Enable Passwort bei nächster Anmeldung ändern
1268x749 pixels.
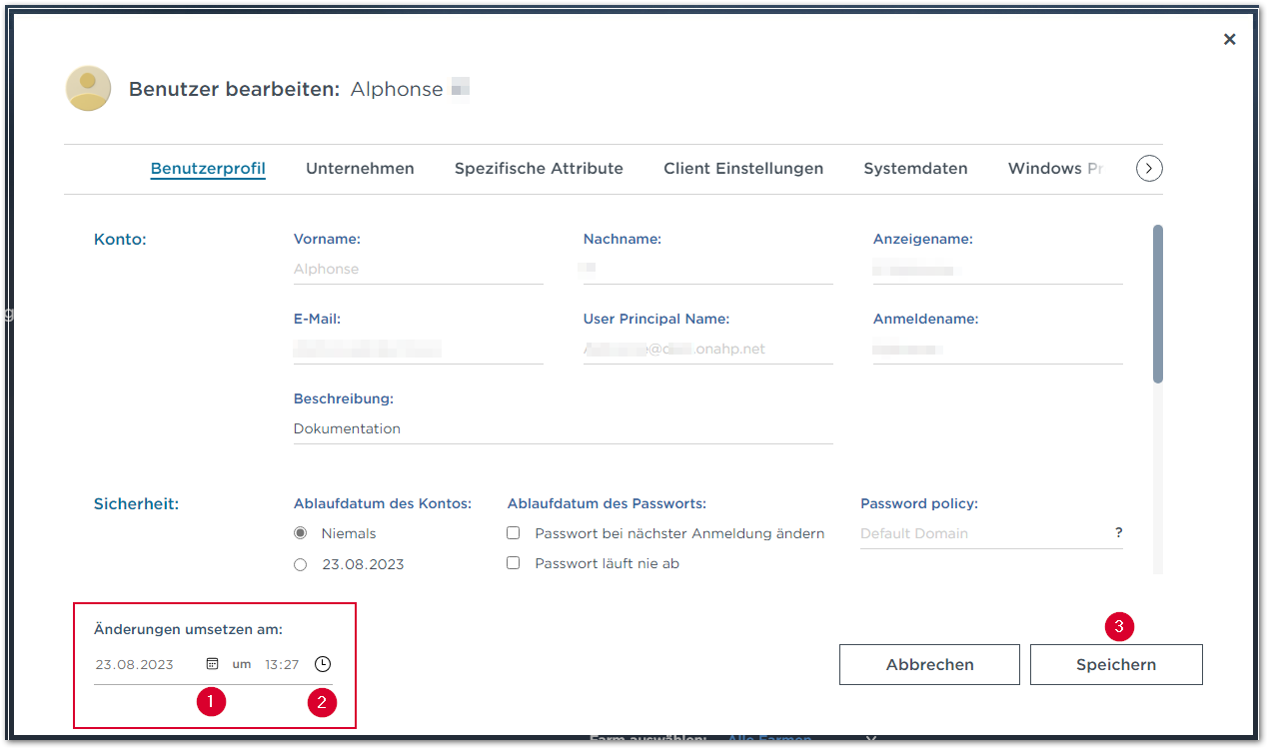point(514,533)
